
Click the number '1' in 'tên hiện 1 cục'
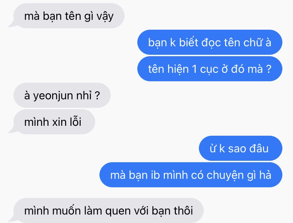pos(194,69)
